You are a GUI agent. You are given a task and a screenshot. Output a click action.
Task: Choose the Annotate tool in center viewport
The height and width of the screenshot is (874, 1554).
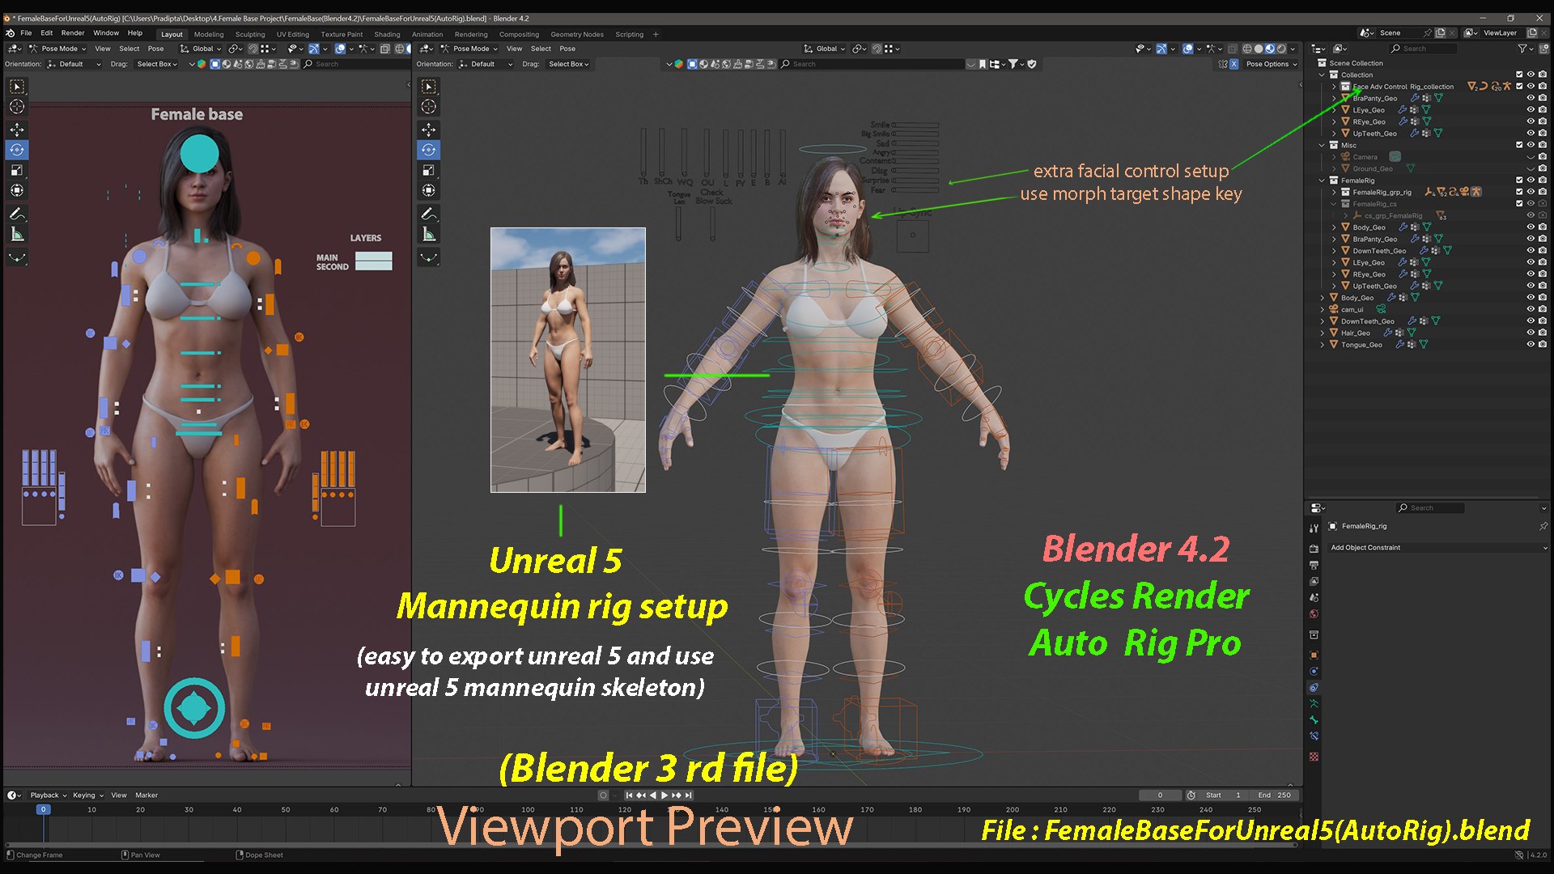pyautogui.click(x=429, y=214)
